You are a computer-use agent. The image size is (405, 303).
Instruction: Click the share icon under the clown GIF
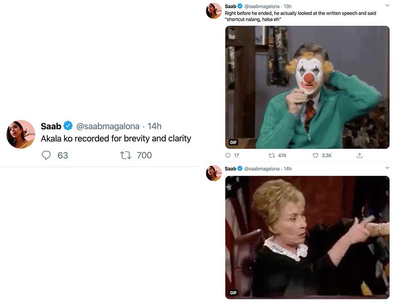tap(359, 156)
